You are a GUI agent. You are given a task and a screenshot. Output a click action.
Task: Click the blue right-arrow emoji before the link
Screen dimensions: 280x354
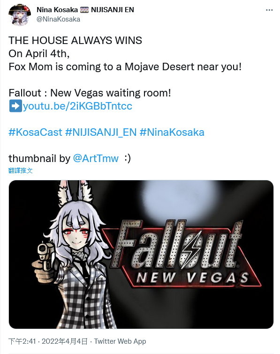[x=15, y=106]
